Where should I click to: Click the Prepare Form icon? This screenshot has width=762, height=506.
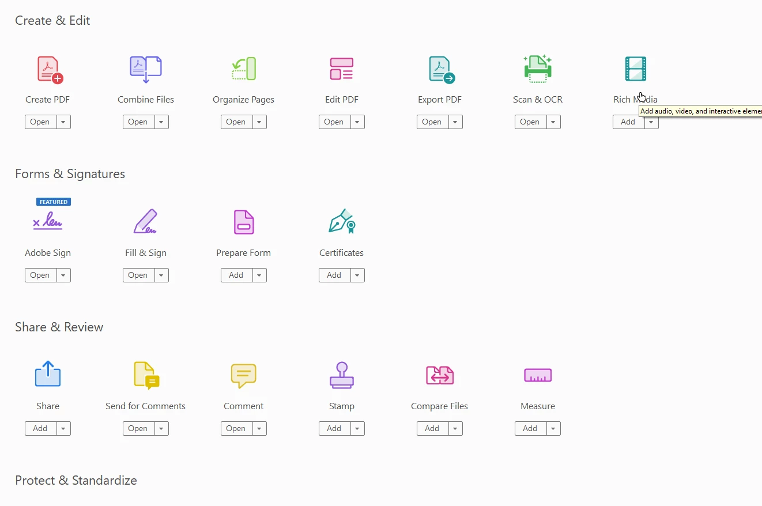(244, 222)
